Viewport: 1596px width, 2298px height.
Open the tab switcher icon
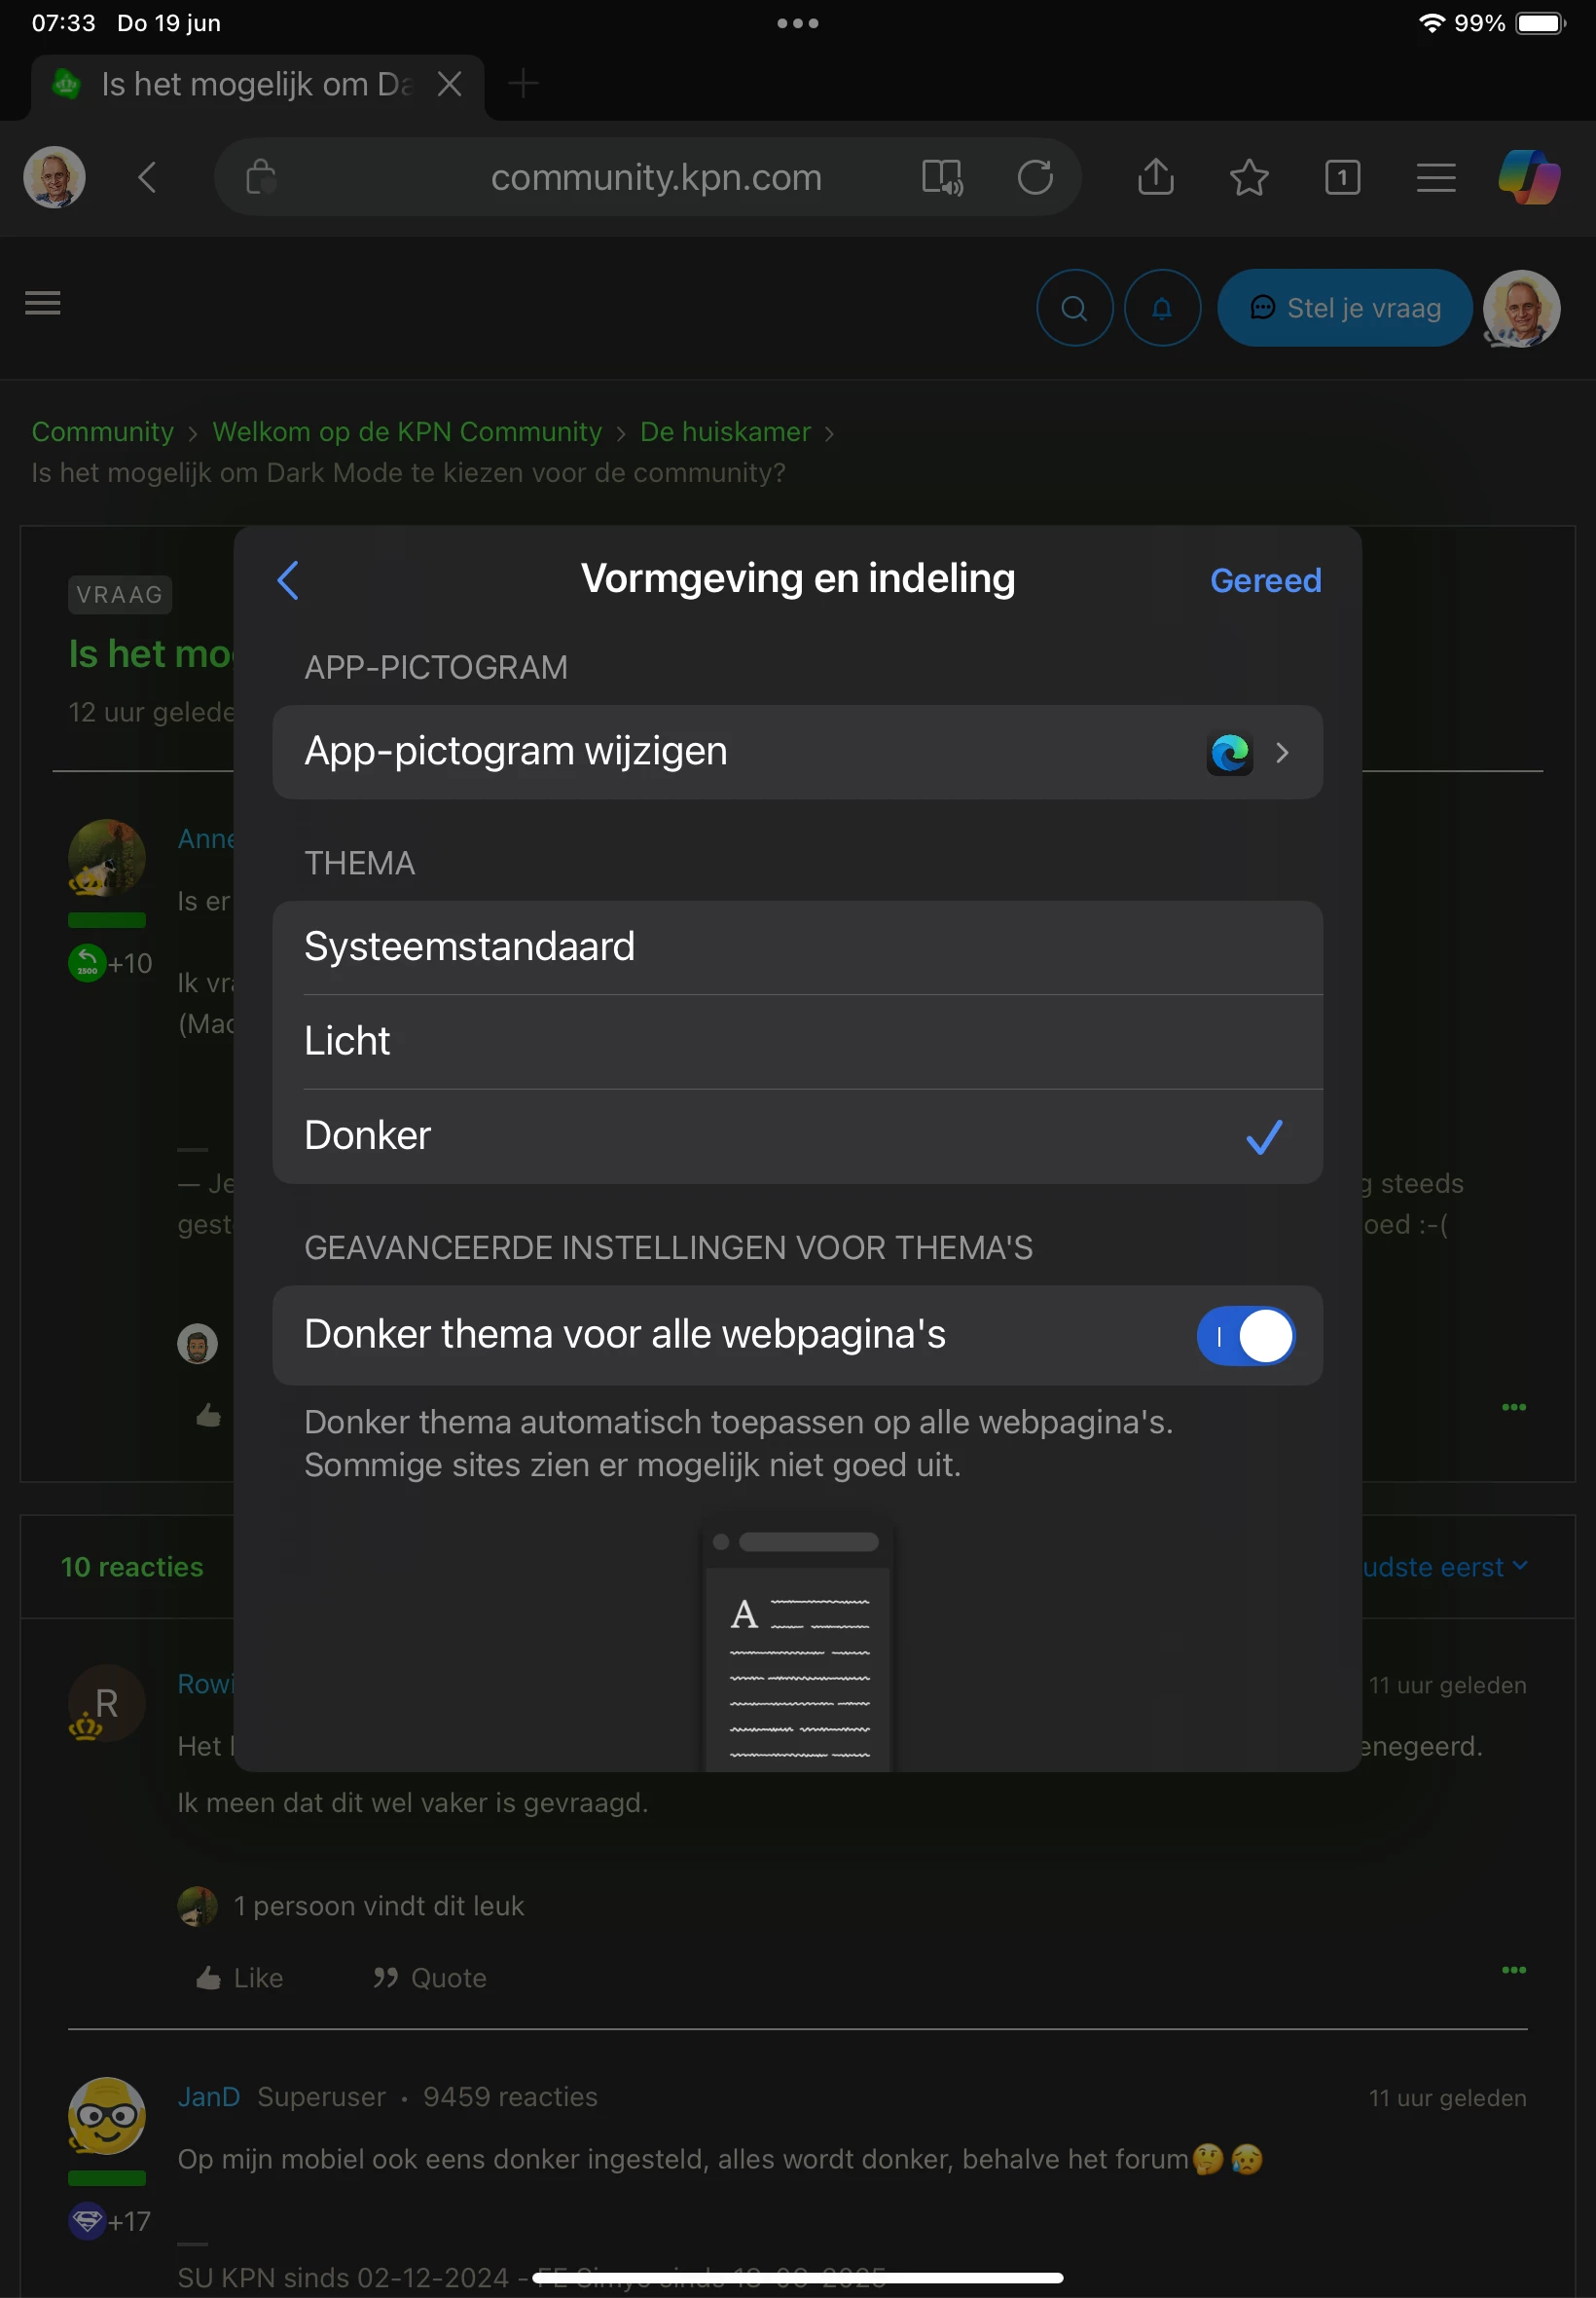(1341, 178)
